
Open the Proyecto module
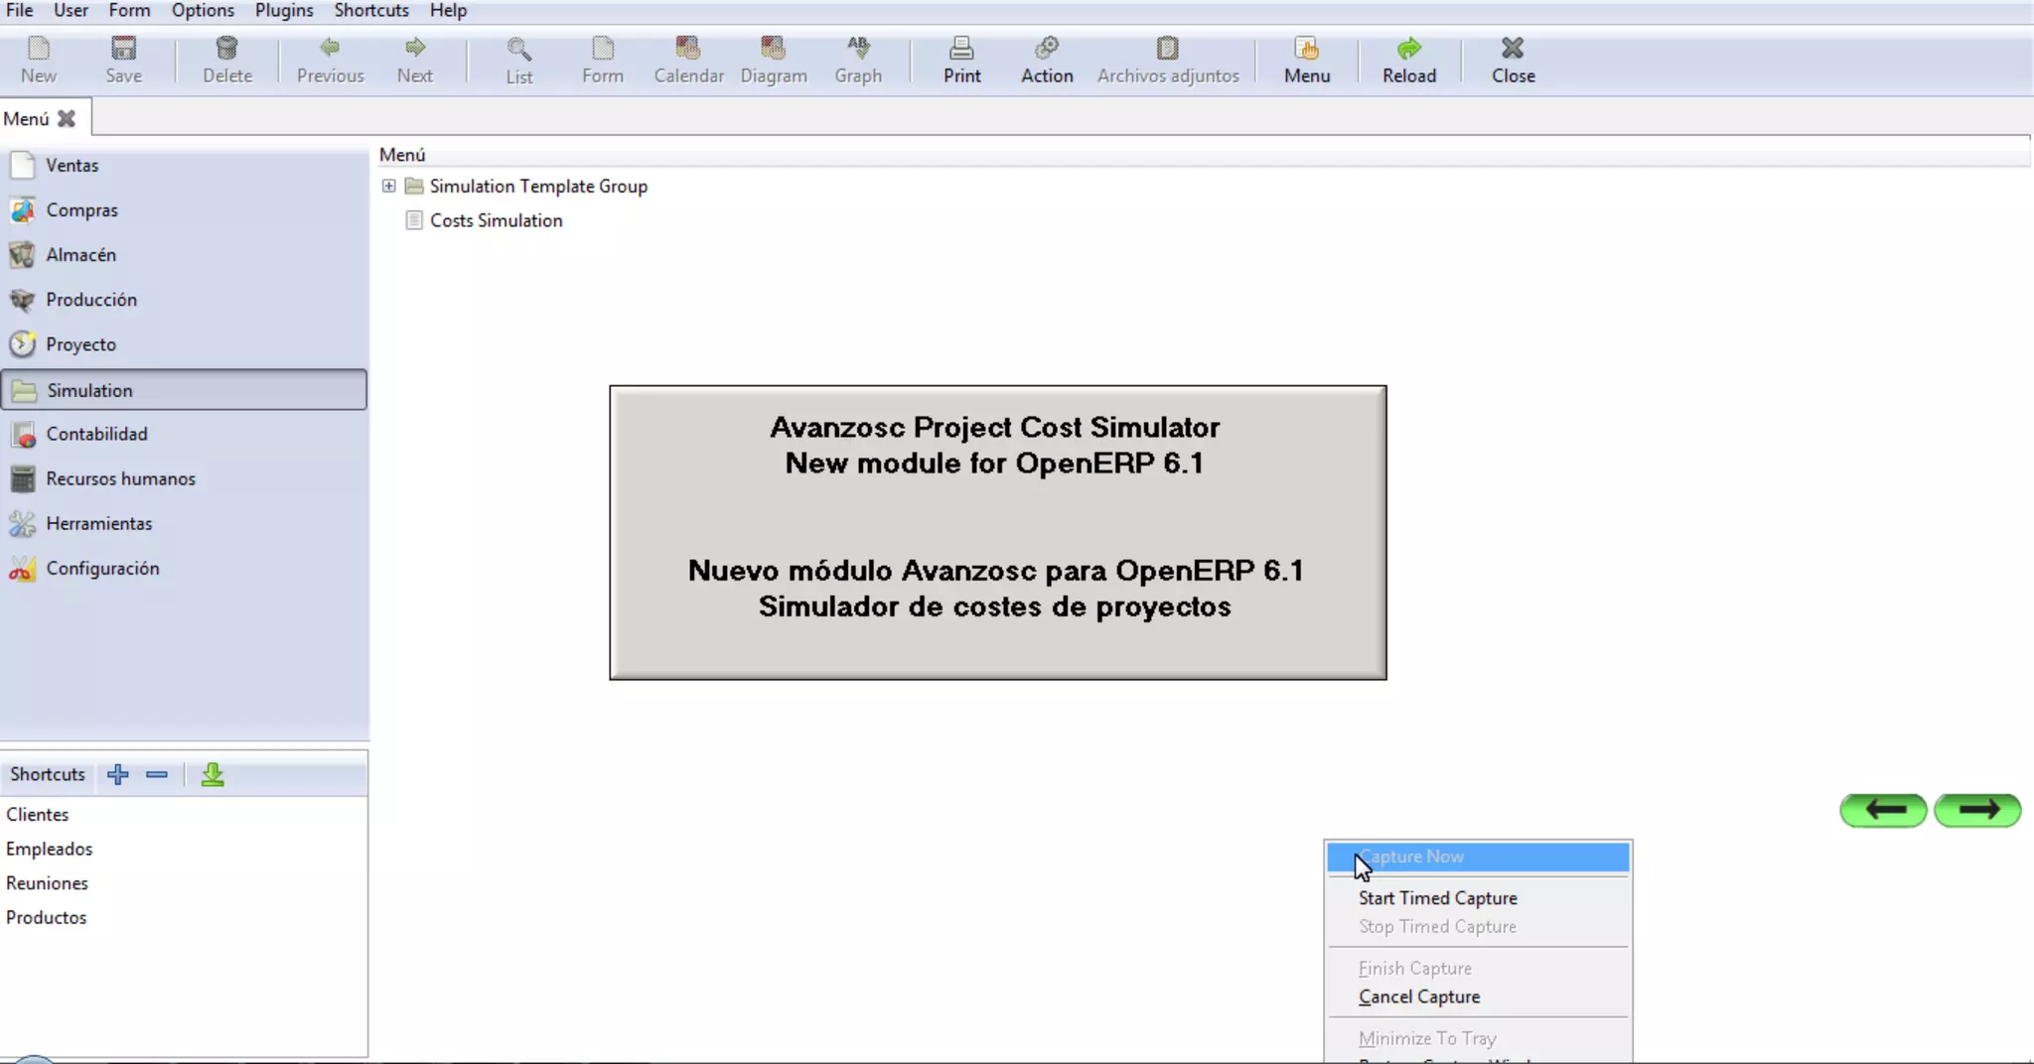(184, 344)
